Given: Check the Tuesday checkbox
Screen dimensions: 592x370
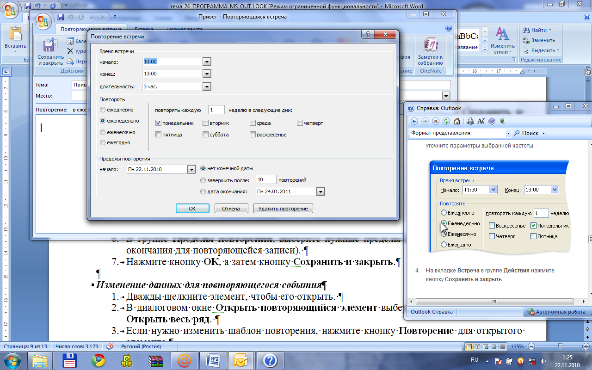Looking at the screenshot, I should click(205, 123).
